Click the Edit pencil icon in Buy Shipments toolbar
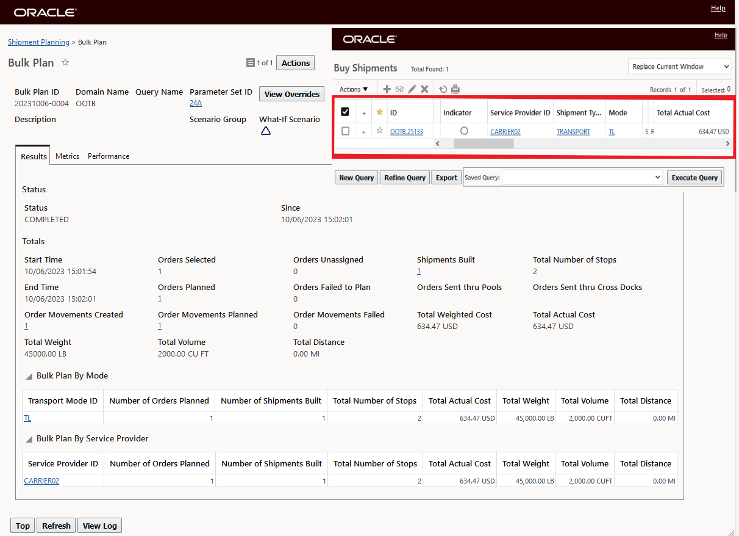 coord(412,89)
